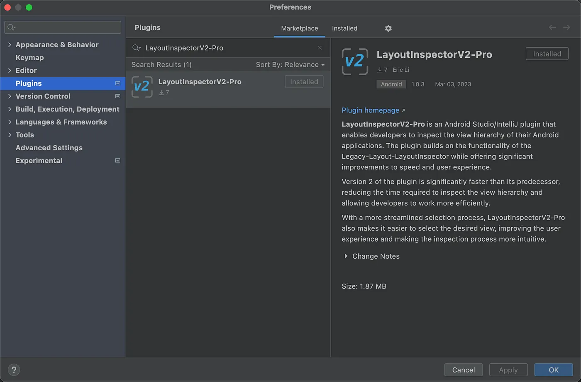Click Installed button in the details pane
Image resolution: width=581 pixels, height=382 pixels.
point(547,54)
